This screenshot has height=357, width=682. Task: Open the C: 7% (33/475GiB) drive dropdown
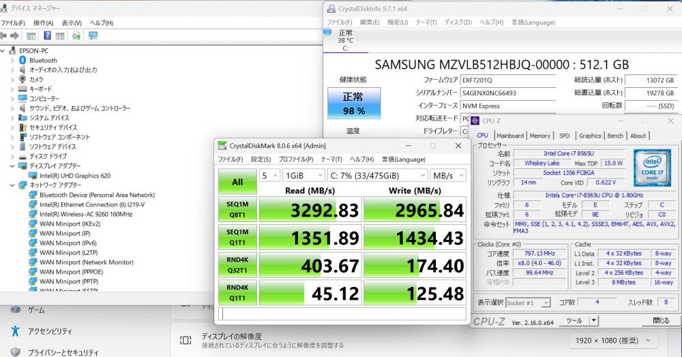click(378, 176)
